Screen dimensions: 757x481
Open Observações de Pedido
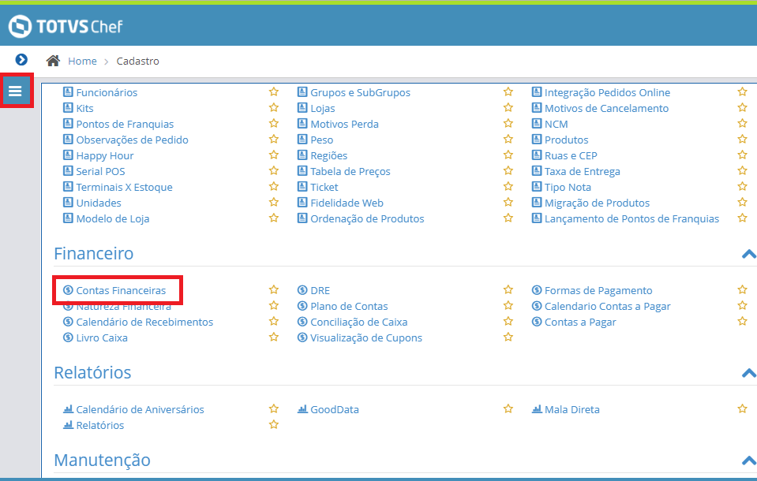(x=133, y=140)
